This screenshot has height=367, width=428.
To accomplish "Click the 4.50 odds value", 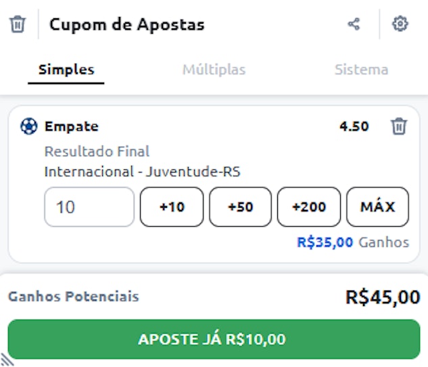I will [354, 127].
